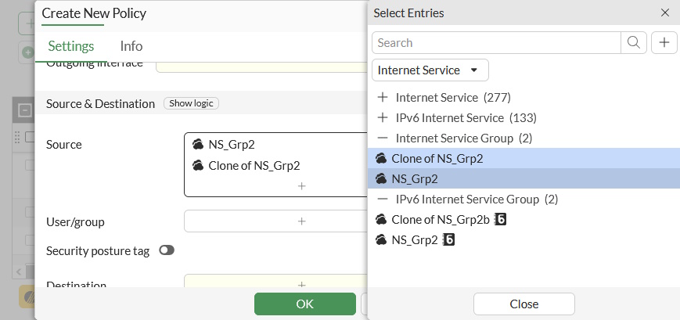Click the search magnifier icon

[634, 42]
